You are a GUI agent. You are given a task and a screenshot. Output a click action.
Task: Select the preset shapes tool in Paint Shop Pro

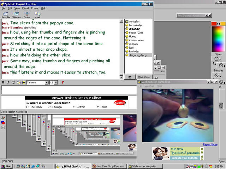click(3, 123)
